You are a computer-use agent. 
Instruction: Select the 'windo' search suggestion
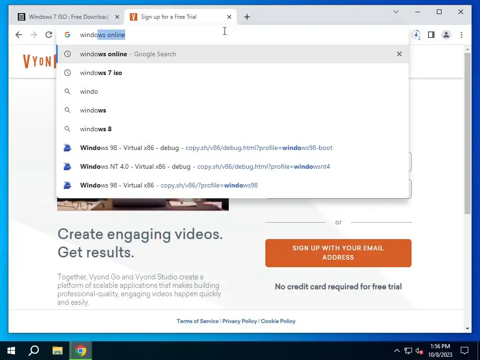(232, 91)
